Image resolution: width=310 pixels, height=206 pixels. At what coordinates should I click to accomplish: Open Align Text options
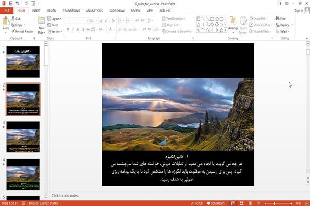171,25
